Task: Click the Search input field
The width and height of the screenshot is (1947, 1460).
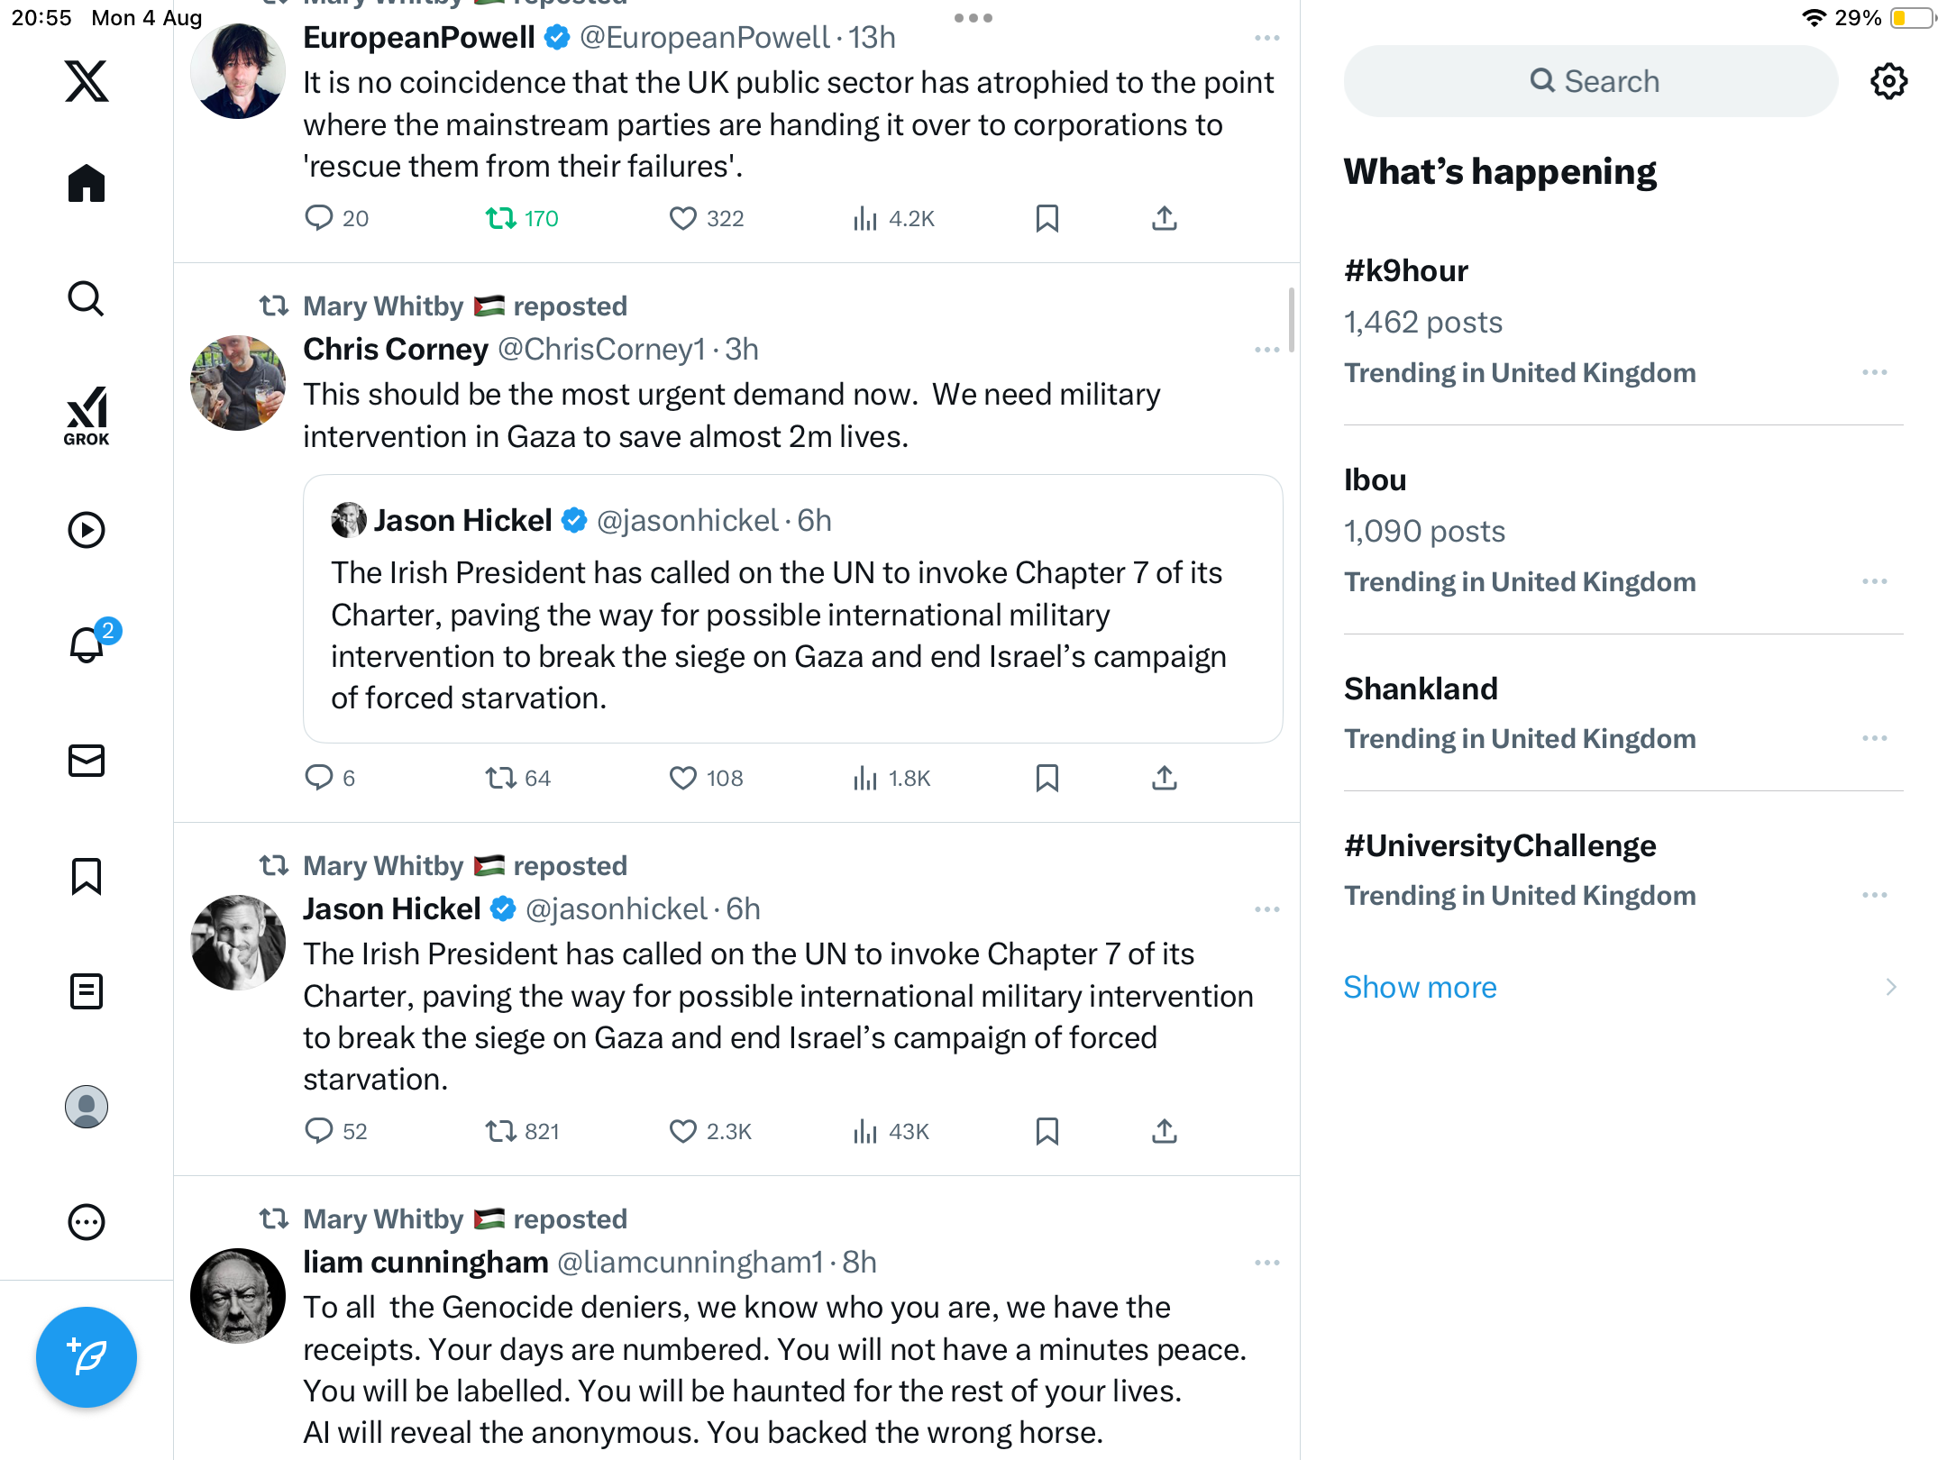Action: click(x=1590, y=81)
